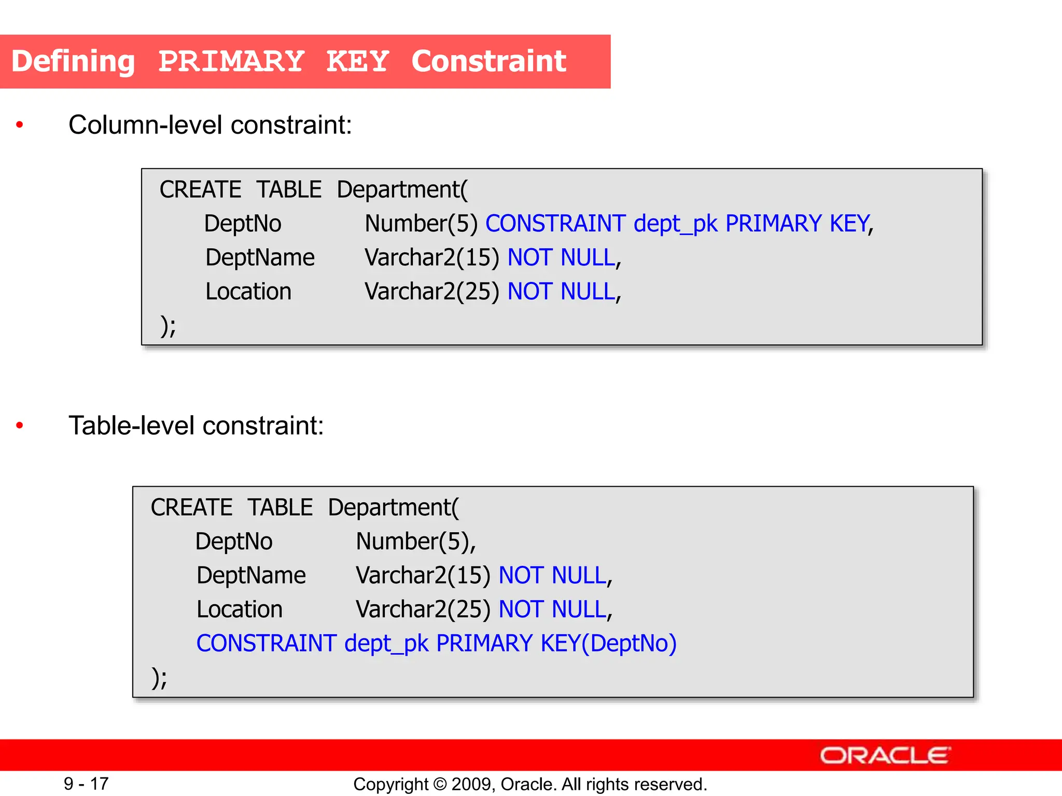Click the red bullet before 'Column-level constraint:'
Screen dimensions: 1062x796
click(x=20, y=124)
